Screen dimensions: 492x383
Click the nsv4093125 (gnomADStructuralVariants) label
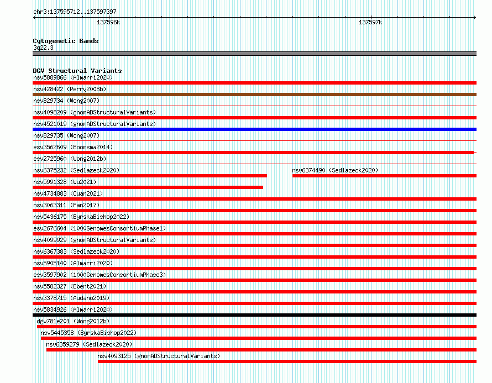coord(159,356)
